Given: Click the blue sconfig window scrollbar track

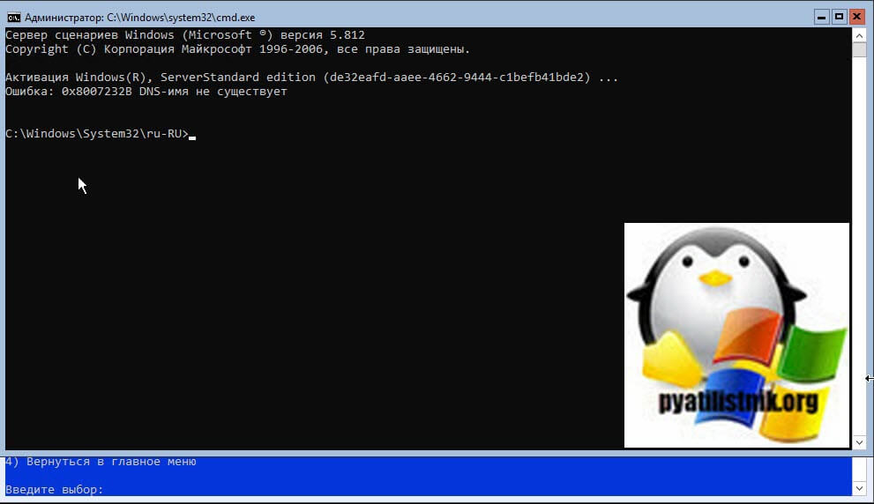Looking at the screenshot, I should [859, 471].
